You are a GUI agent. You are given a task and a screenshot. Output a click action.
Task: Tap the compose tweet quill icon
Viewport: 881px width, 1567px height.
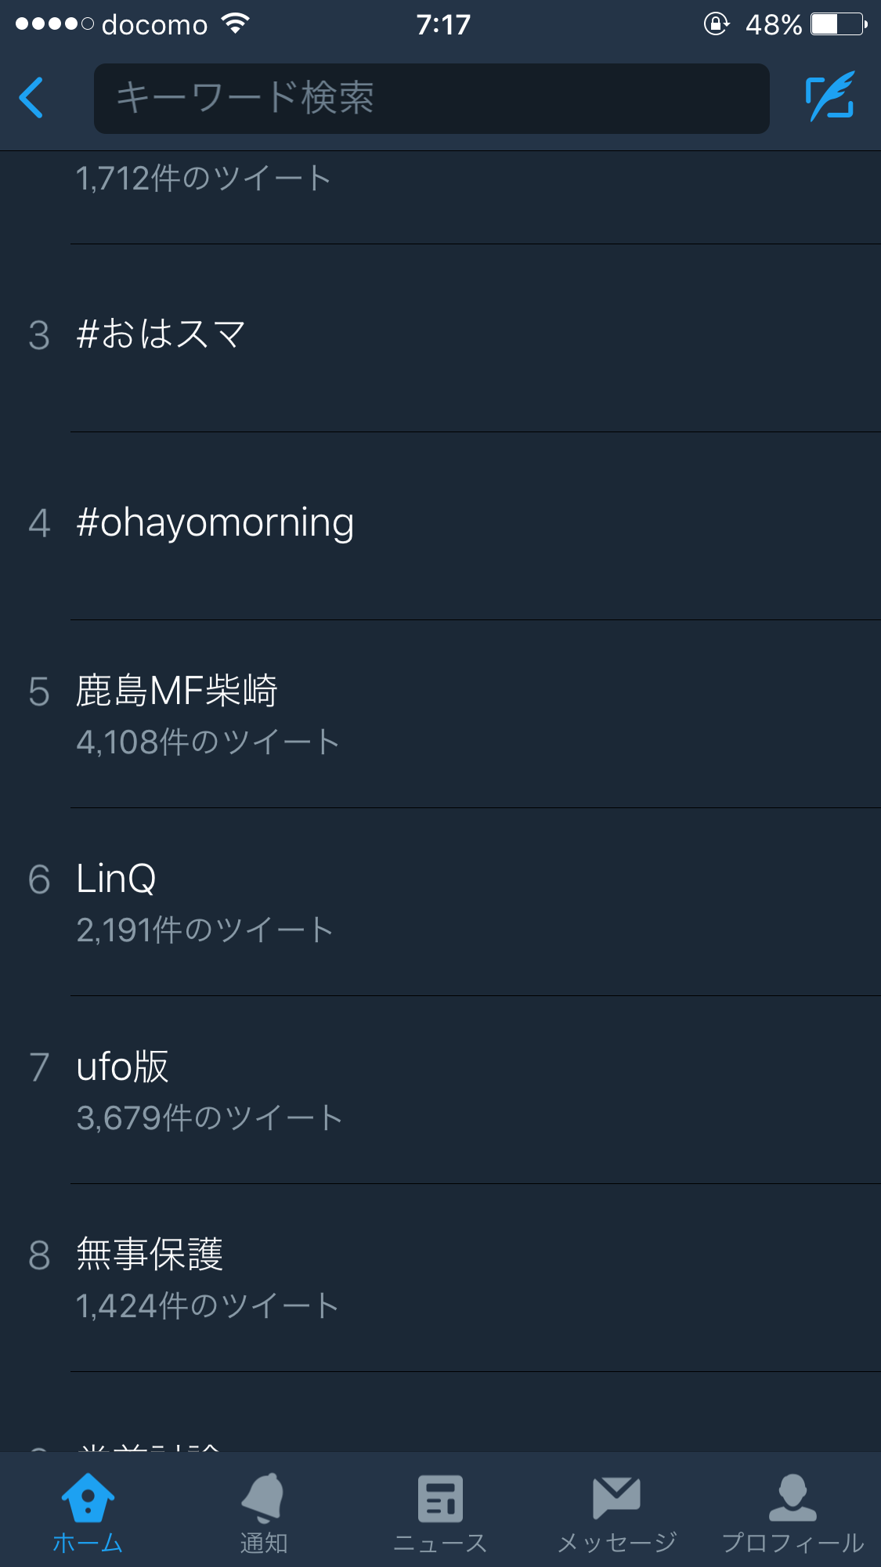coord(830,97)
